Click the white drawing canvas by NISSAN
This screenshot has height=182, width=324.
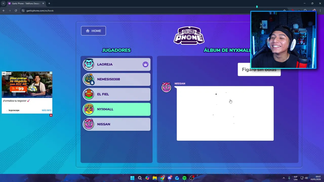pos(225,113)
